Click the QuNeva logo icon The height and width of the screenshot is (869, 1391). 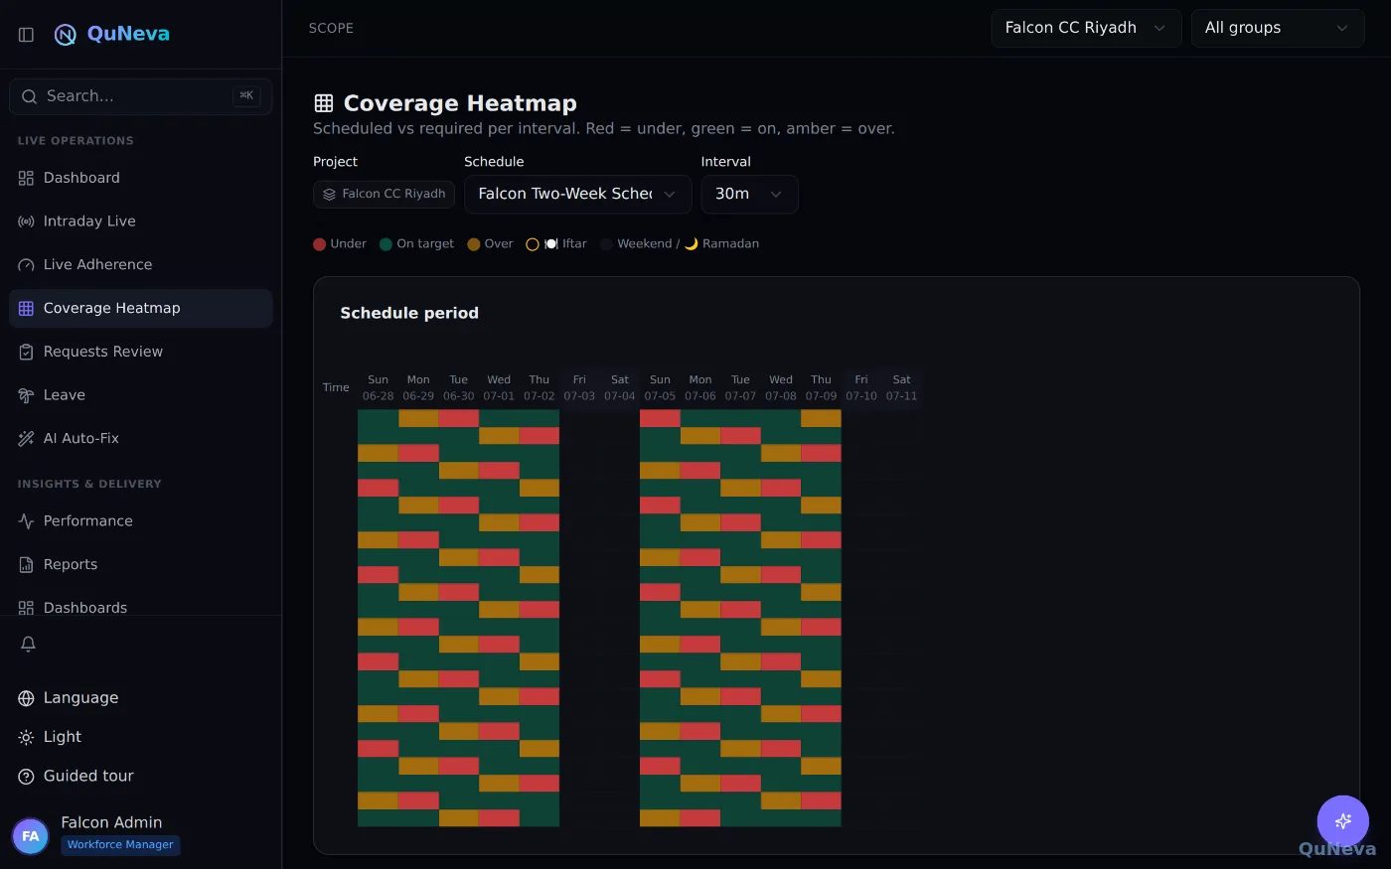[x=66, y=35]
